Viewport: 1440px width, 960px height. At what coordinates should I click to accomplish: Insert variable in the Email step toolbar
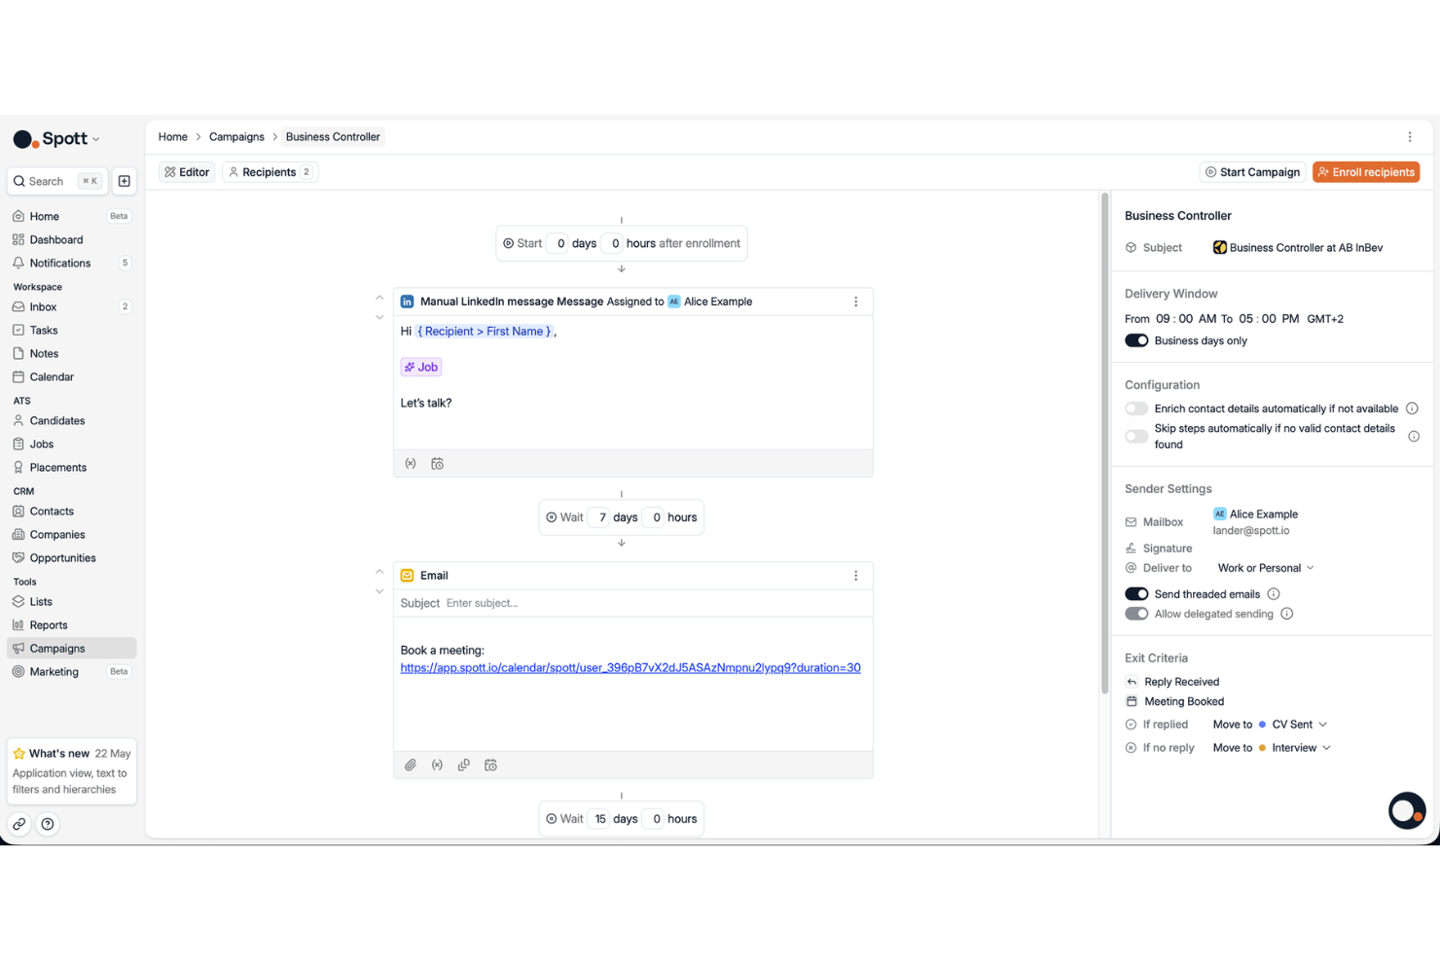click(438, 765)
